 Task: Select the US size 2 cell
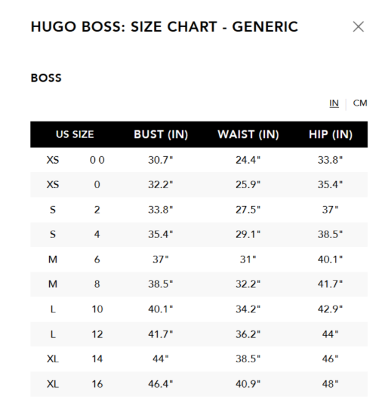coord(97,209)
